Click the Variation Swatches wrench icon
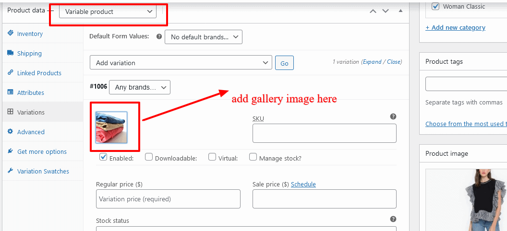Screen dimensions: 507x231 click(11, 171)
